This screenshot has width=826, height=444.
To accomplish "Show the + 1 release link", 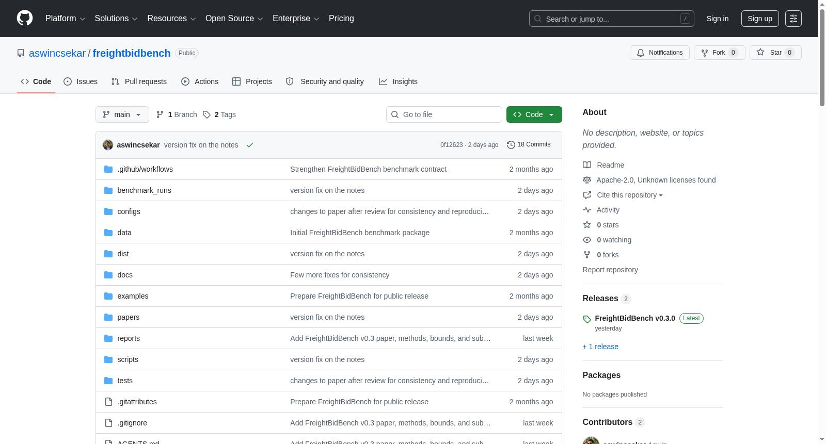I will point(600,347).
